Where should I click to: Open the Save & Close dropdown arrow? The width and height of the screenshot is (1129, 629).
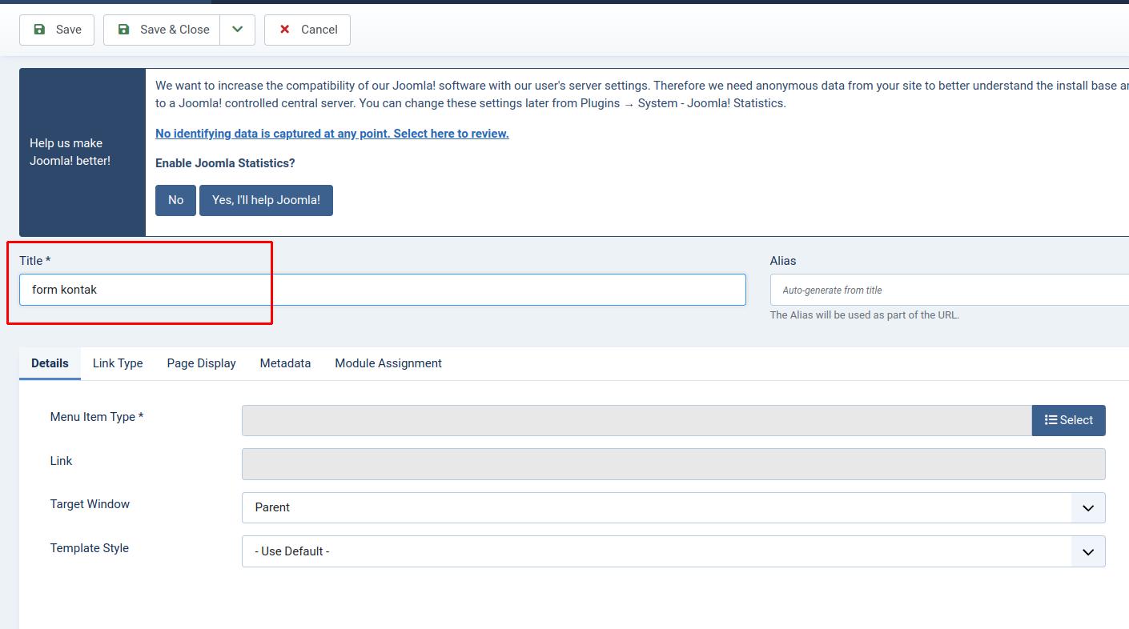[238, 30]
